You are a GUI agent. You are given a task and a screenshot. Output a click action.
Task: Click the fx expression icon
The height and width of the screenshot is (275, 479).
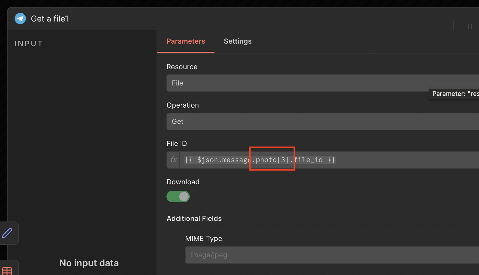(173, 160)
